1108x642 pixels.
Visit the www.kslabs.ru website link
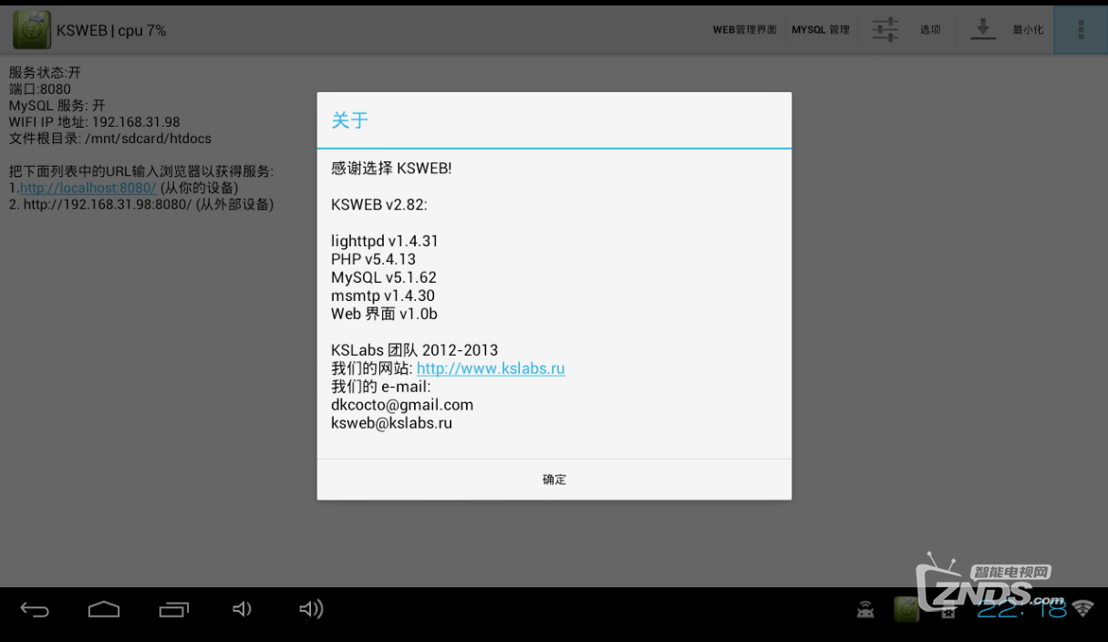tap(491, 368)
